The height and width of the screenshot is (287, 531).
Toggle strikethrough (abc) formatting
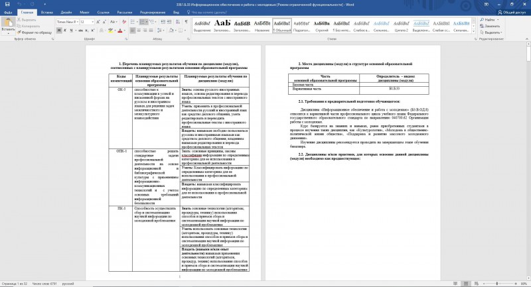(80, 30)
